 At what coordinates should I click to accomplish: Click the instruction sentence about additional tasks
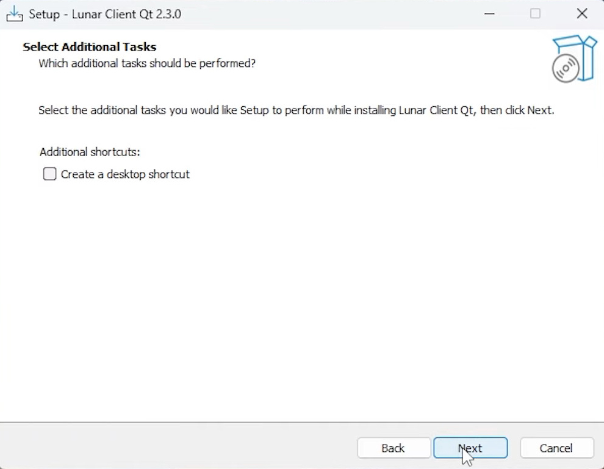(297, 110)
